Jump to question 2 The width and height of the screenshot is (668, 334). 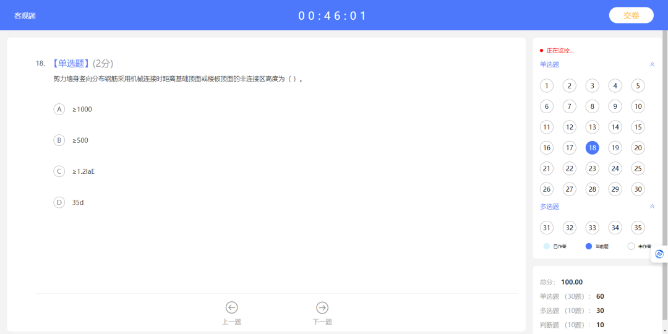click(569, 85)
